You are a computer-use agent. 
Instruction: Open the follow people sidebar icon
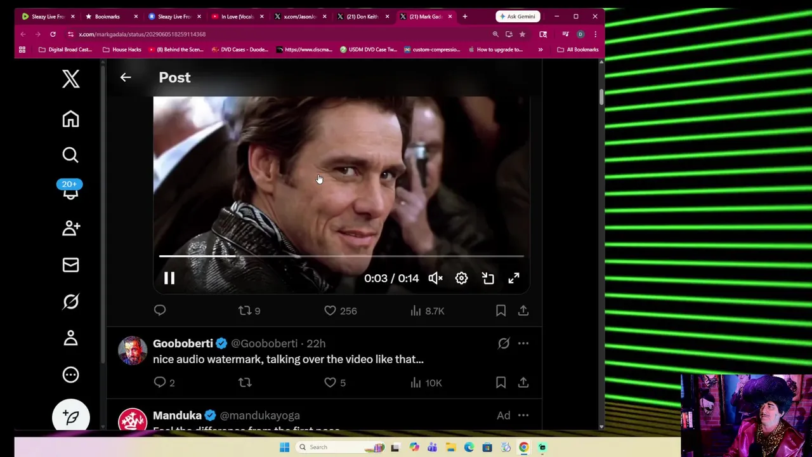pyautogui.click(x=70, y=228)
